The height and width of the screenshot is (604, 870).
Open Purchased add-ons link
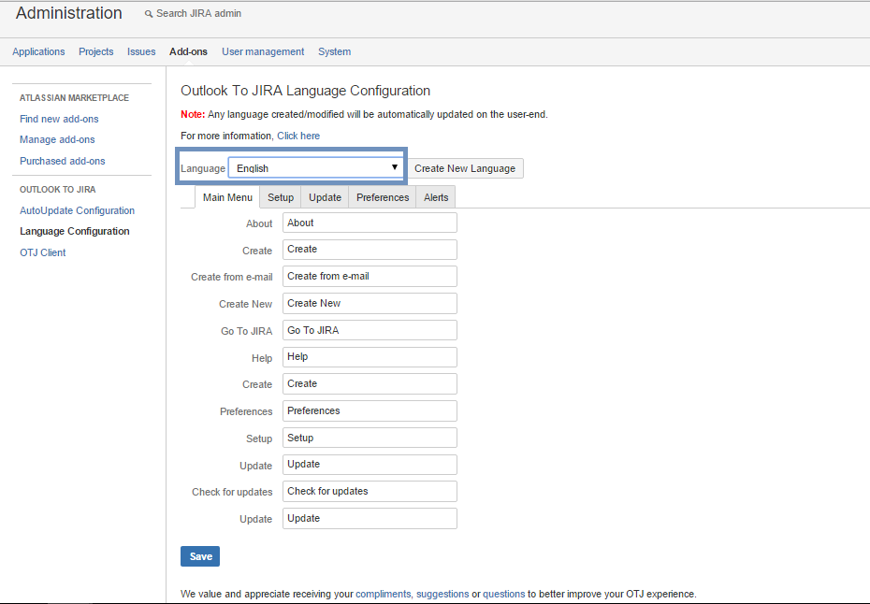63,161
